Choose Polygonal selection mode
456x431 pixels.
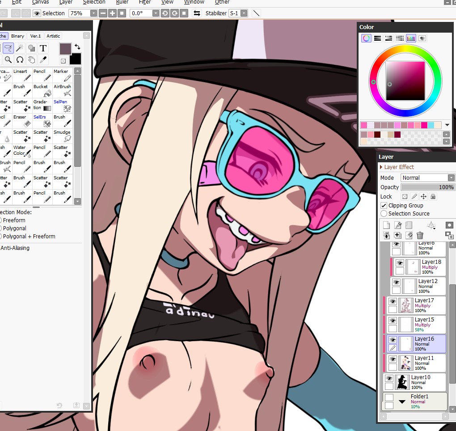point(14,228)
